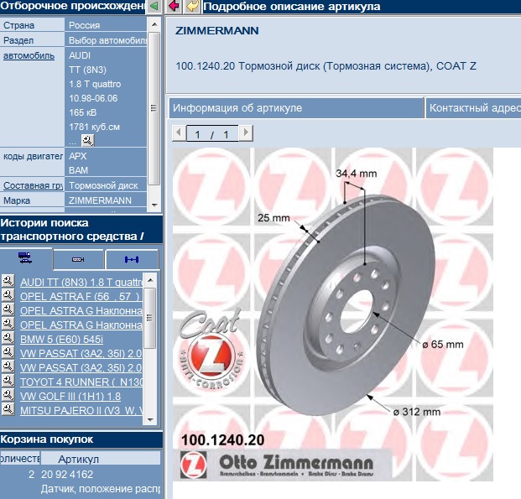Collapse the left panel with green arrow
The height and width of the screenshot is (499, 521).
(154, 6)
